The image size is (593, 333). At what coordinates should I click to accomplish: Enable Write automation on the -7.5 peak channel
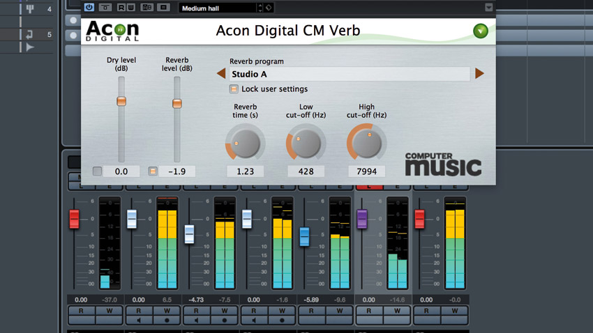coord(224,311)
